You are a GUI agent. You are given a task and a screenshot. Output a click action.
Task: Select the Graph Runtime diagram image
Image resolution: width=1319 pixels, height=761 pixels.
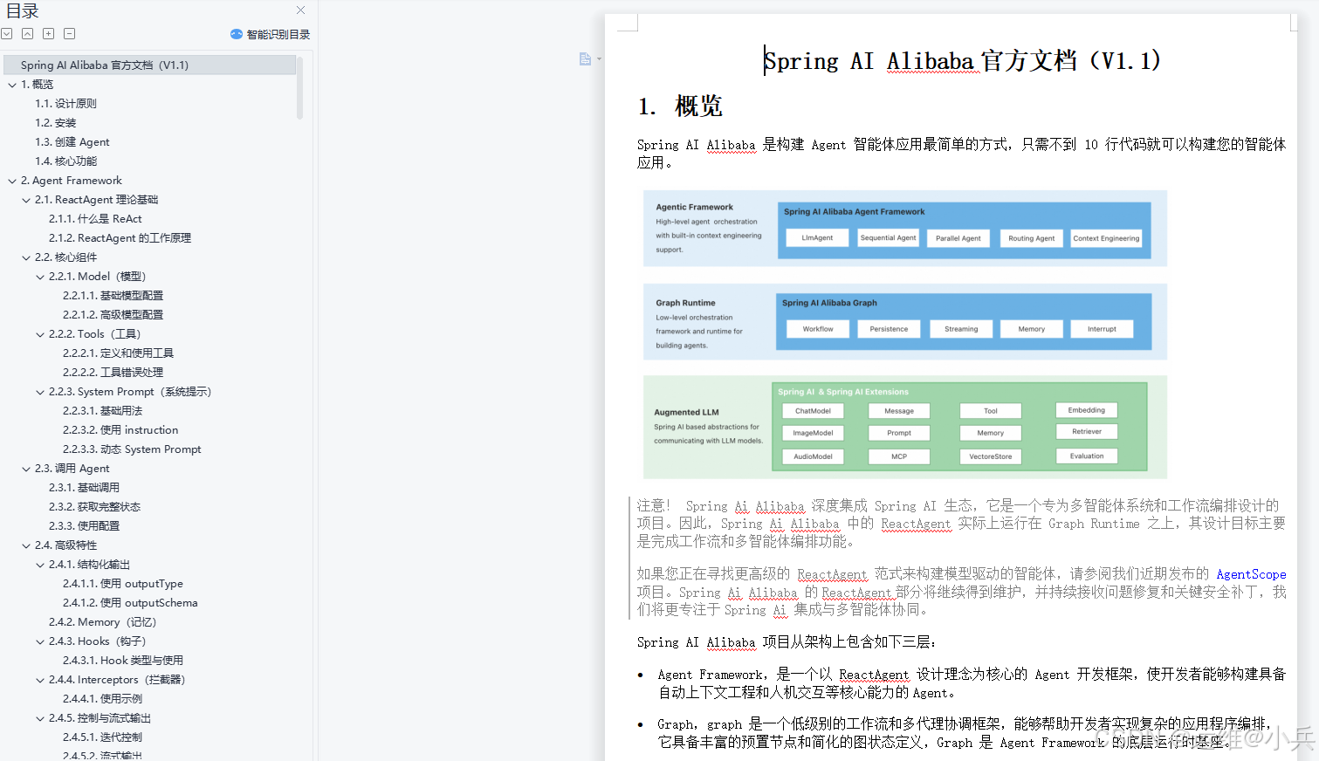coord(905,322)
